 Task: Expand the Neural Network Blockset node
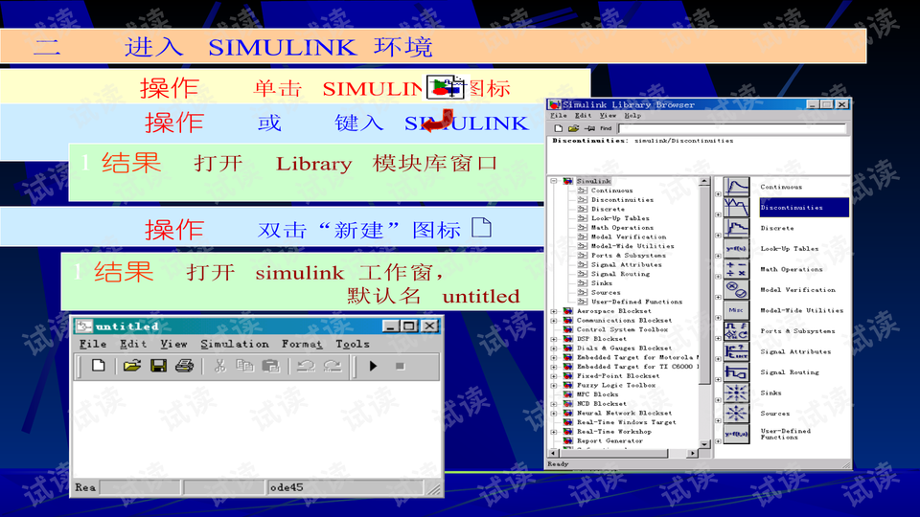[554, 414]
